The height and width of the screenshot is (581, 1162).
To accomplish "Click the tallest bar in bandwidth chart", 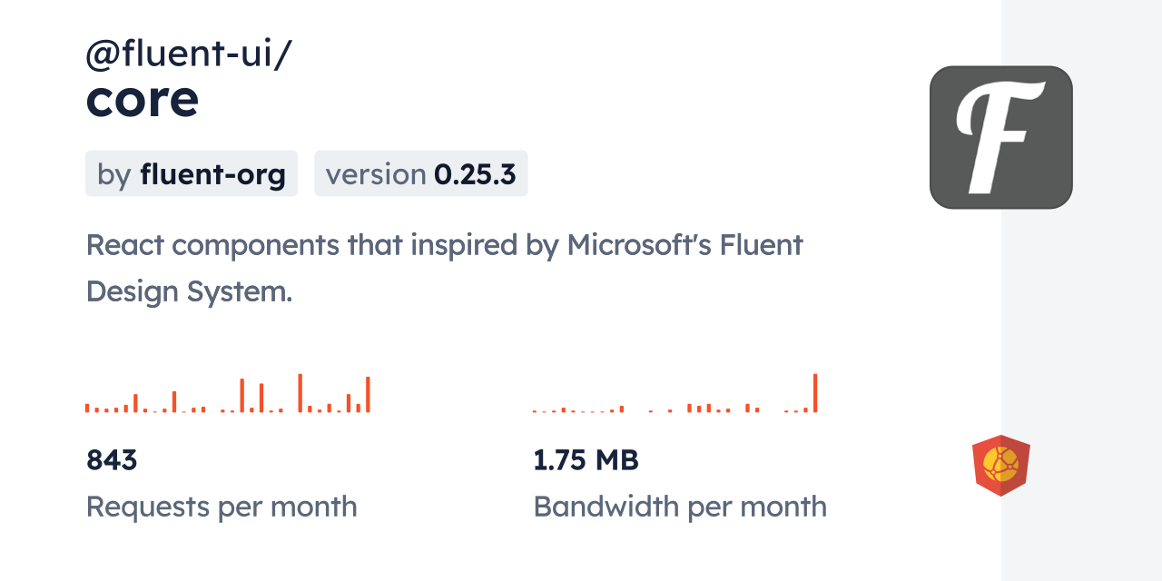I will pyautogui.click(x=815, y=393).
